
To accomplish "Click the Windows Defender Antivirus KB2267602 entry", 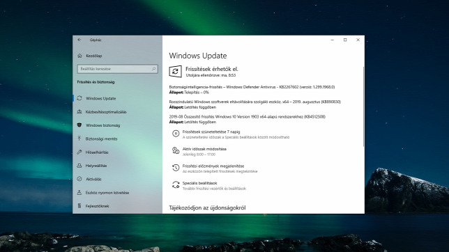I will [252, 87].
